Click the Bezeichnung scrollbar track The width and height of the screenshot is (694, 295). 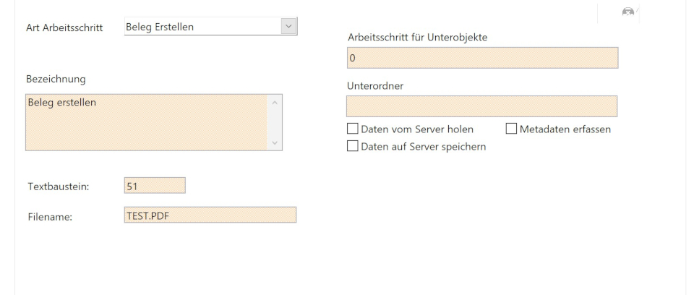click(274, 122)
